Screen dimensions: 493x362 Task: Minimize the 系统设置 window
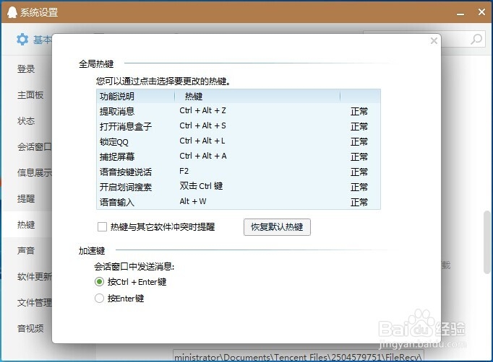tap(460, 13)
